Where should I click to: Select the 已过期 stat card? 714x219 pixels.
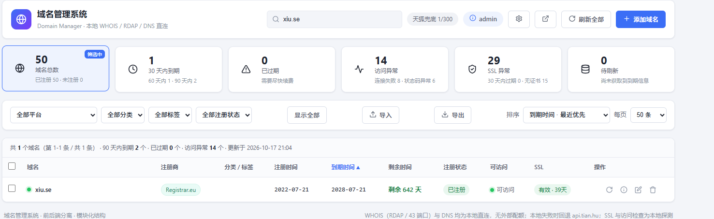282,69
